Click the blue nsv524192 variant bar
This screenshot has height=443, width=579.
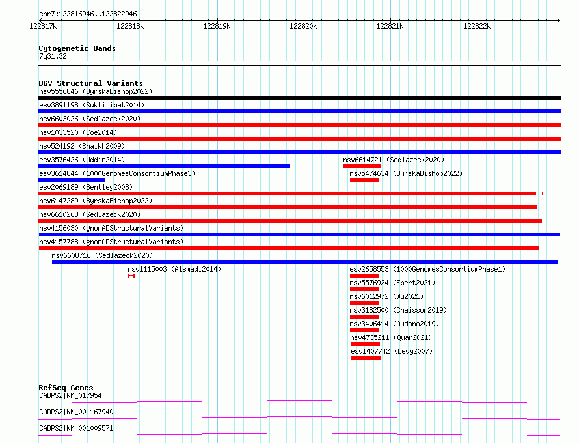299,152
